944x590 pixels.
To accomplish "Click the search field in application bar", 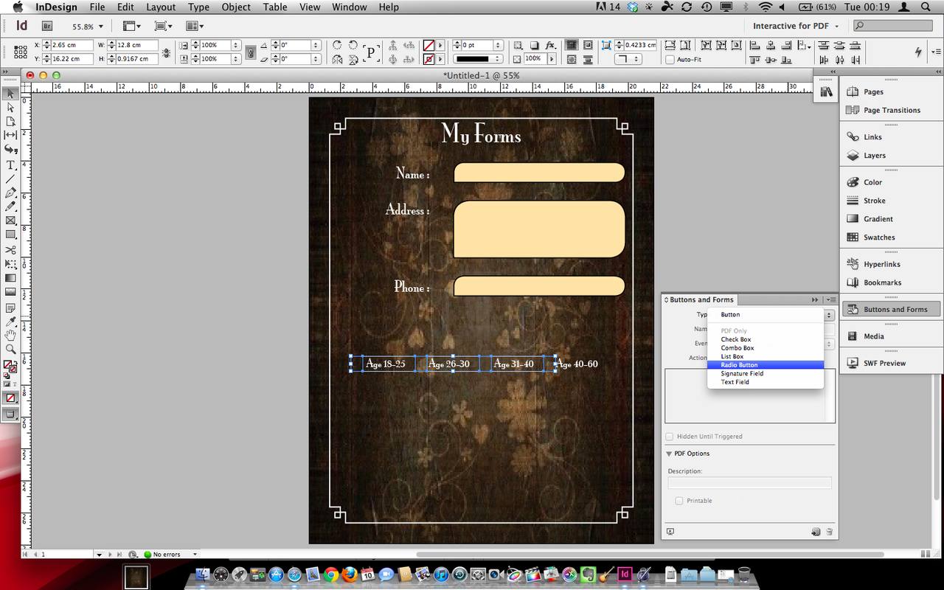I will (x=892, y=26).
